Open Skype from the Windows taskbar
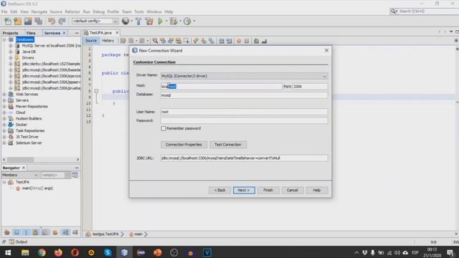Viewport: 459px width, 258px height. click(108, 252)
